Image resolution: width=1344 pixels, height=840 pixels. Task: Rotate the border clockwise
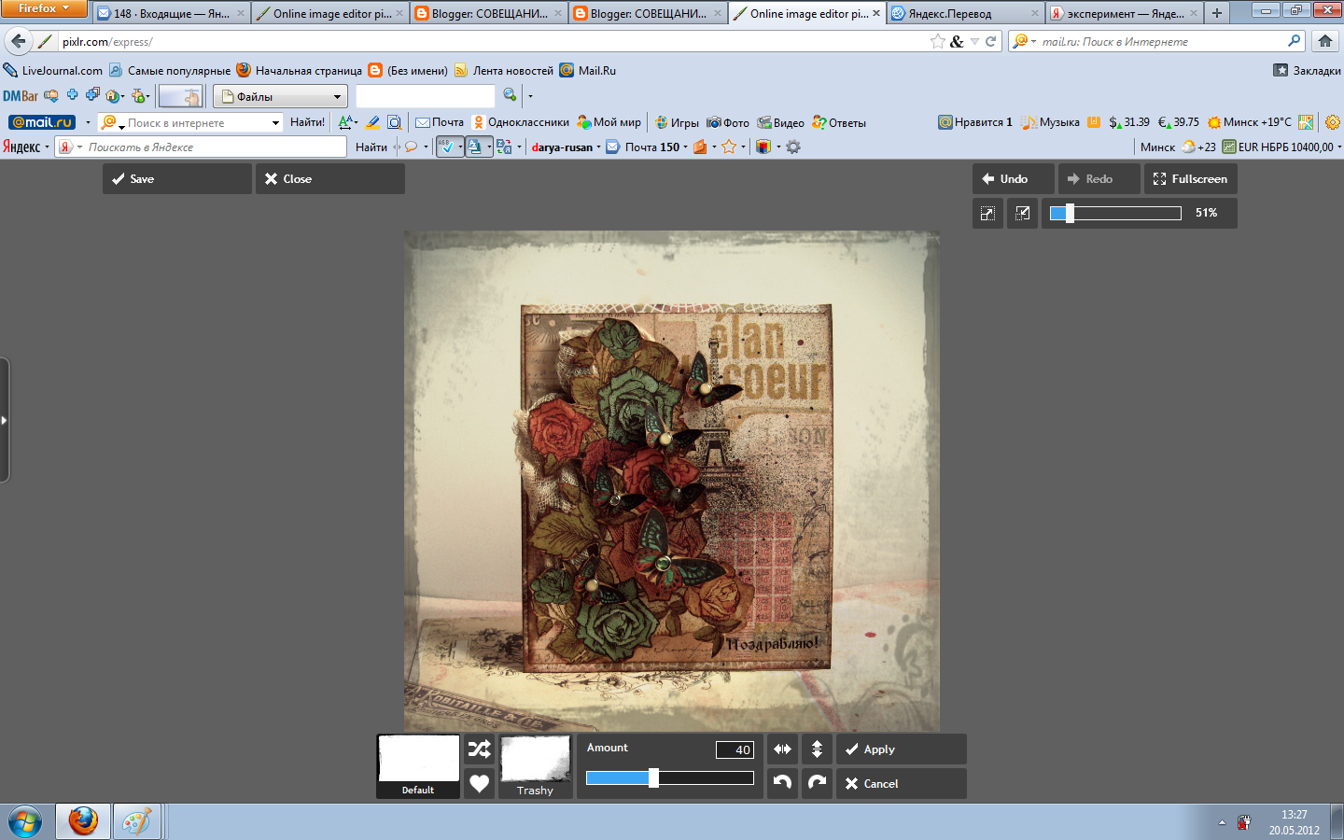coord(817,783)
